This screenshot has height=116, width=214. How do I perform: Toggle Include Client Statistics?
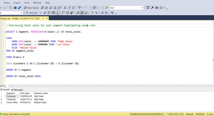click(x=72, y=13)
